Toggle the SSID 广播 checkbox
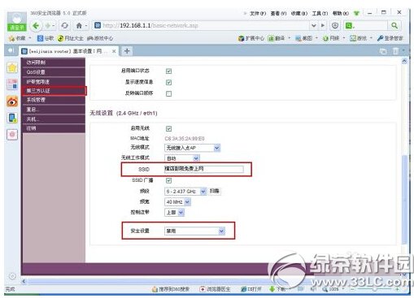Image resolution: width=414 pixels, height=298 pixels. [x=168, y=180]
